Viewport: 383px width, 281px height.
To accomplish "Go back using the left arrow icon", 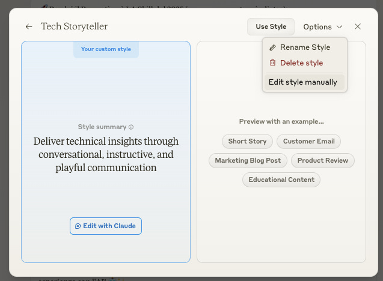I will point(29,26).
